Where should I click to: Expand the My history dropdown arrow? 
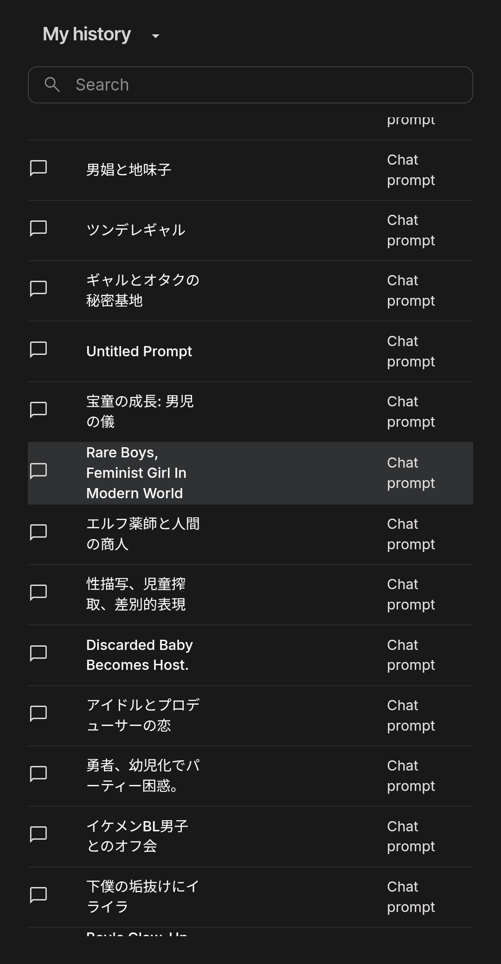[156, 36]
